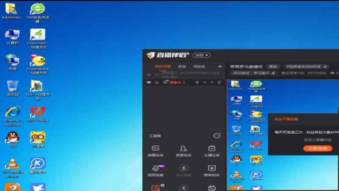The image size is (339, 191).
Task: Toggle lock on 摄像头 1 layer
Action: 157,82
